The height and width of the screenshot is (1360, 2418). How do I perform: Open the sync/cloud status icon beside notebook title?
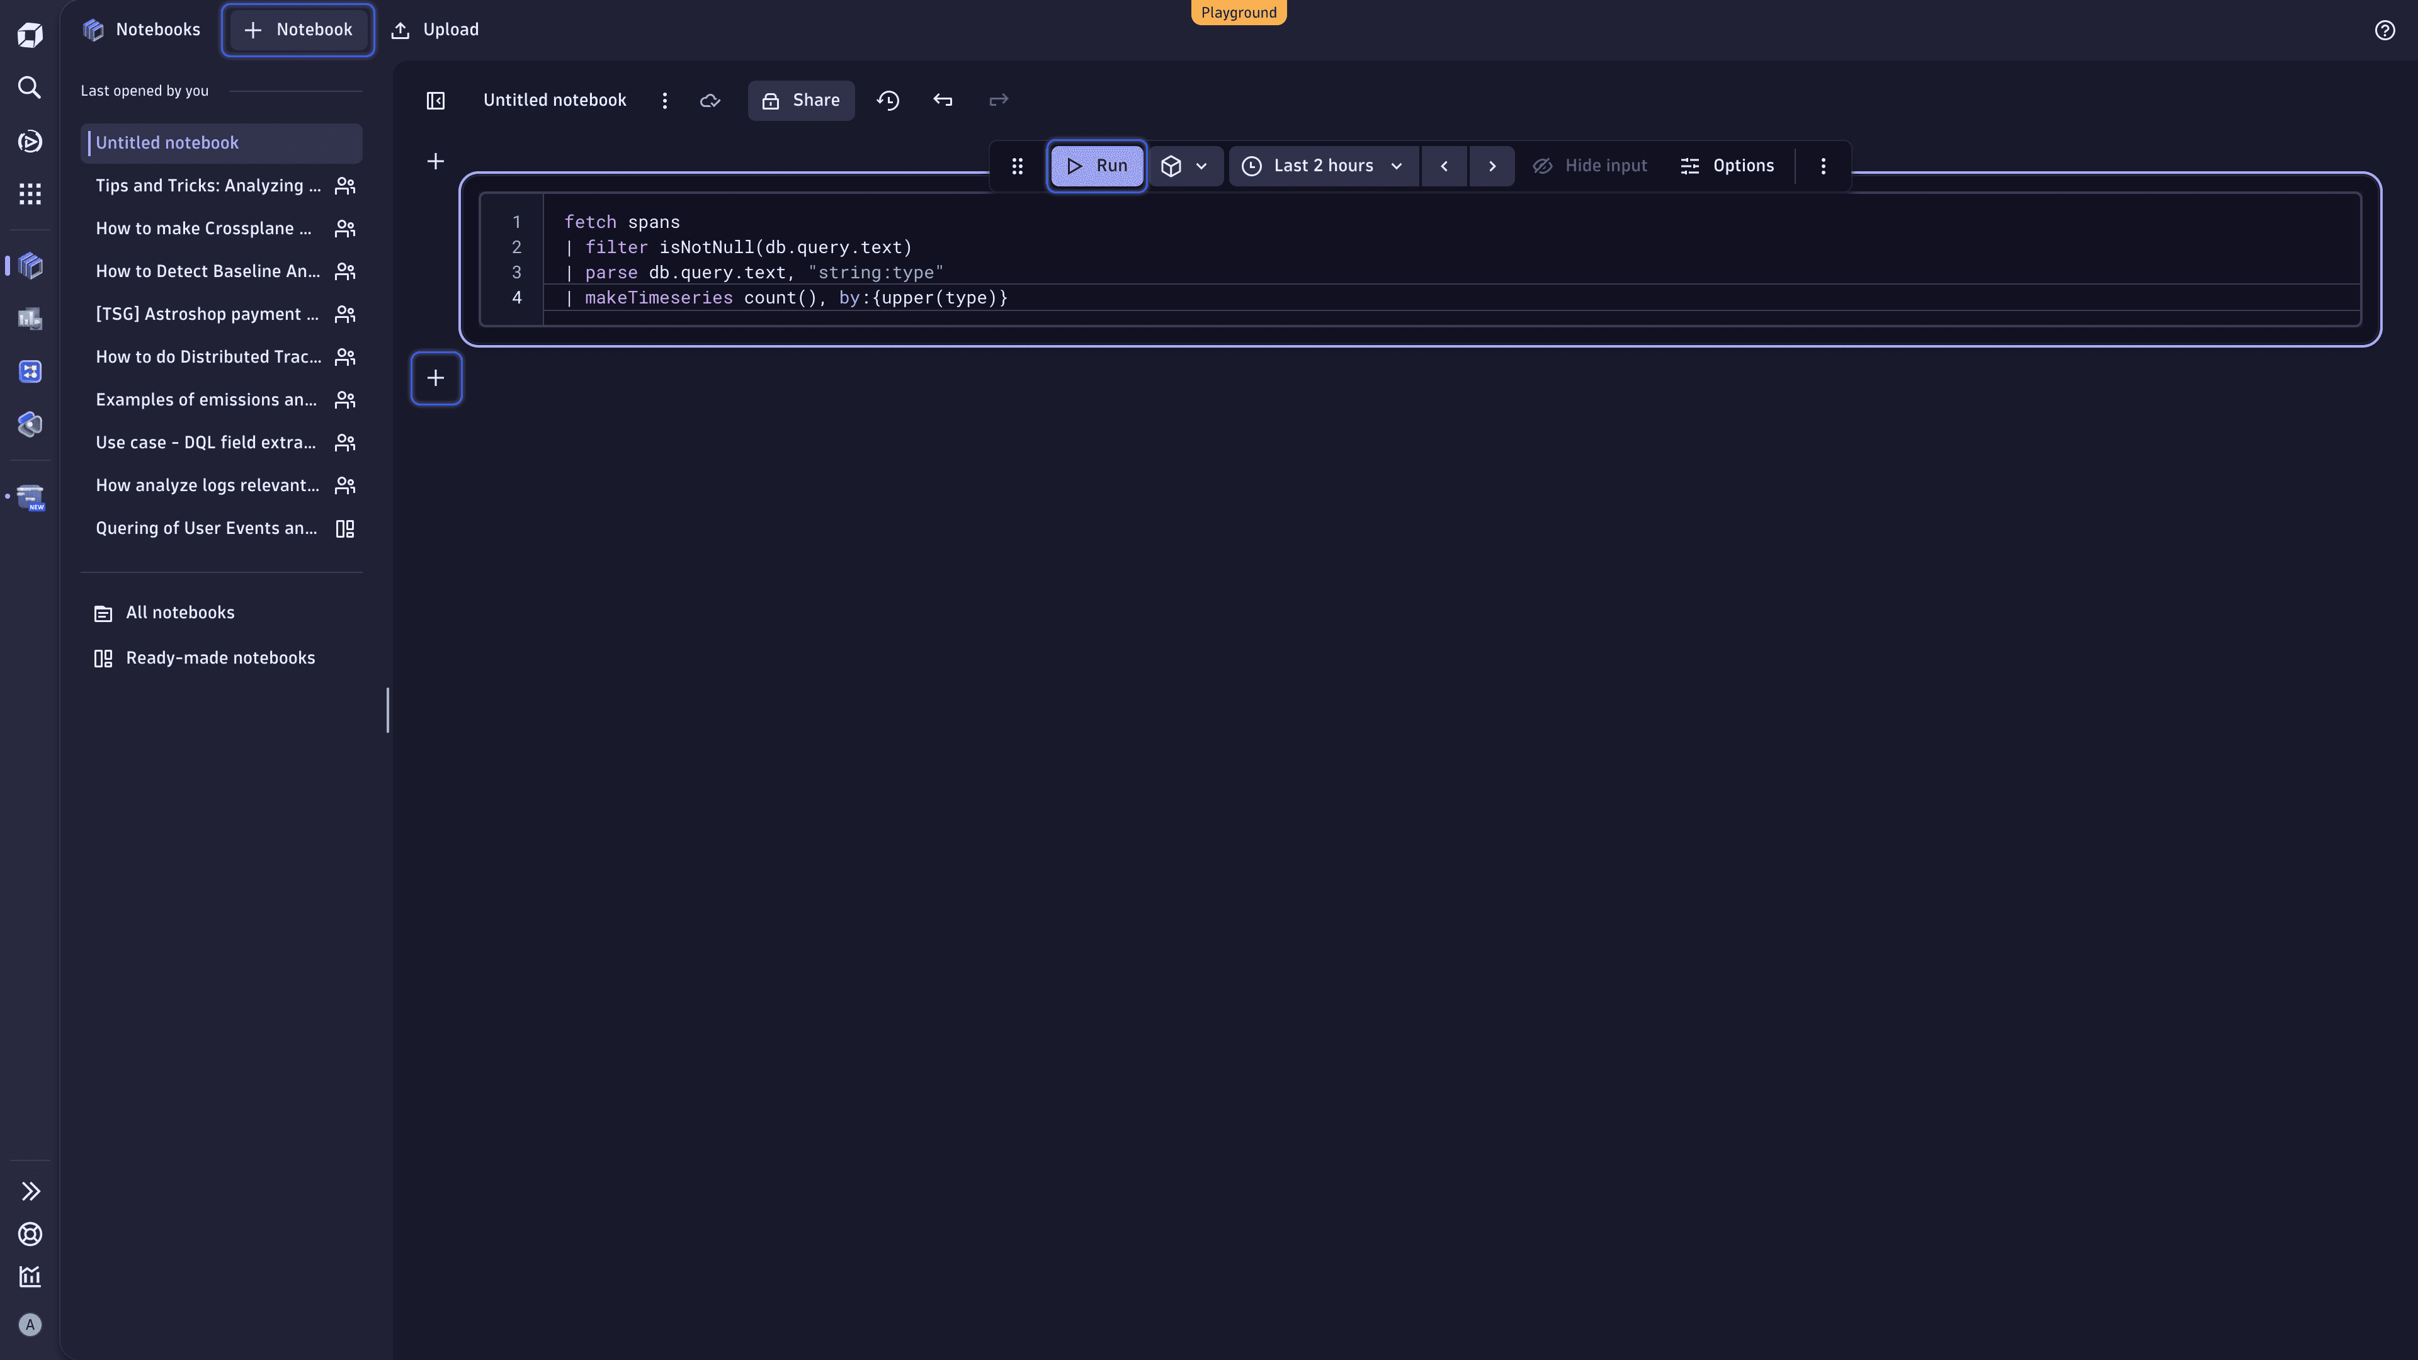(710, 101)
